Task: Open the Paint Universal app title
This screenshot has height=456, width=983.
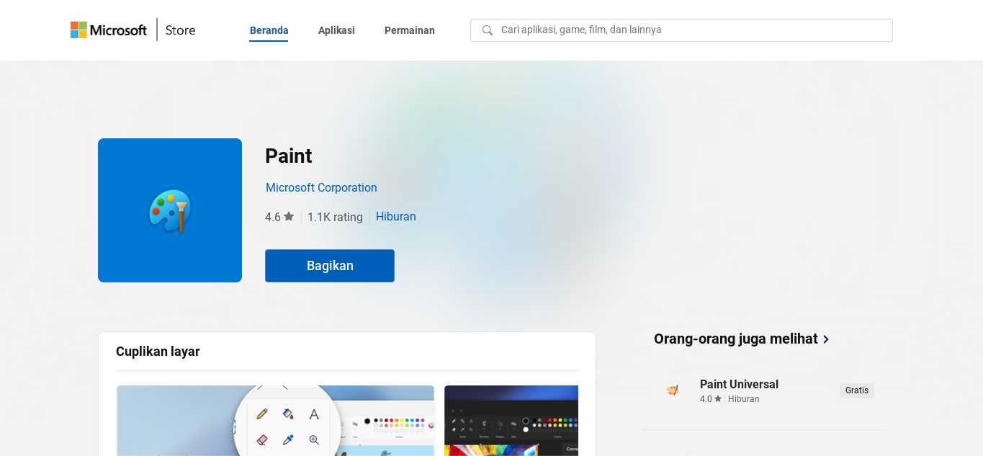Action: [739, 384]
